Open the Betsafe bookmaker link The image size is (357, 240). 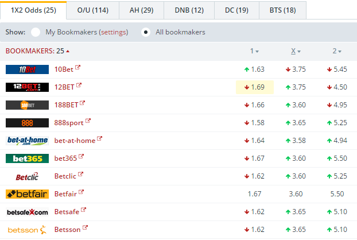coord(67,212)
